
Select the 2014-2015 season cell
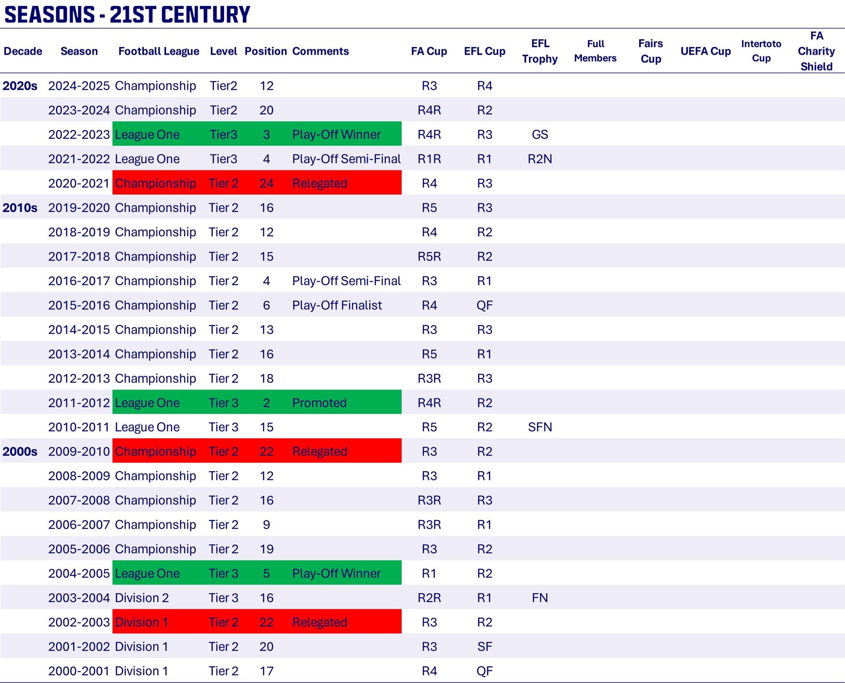(79, 330)
